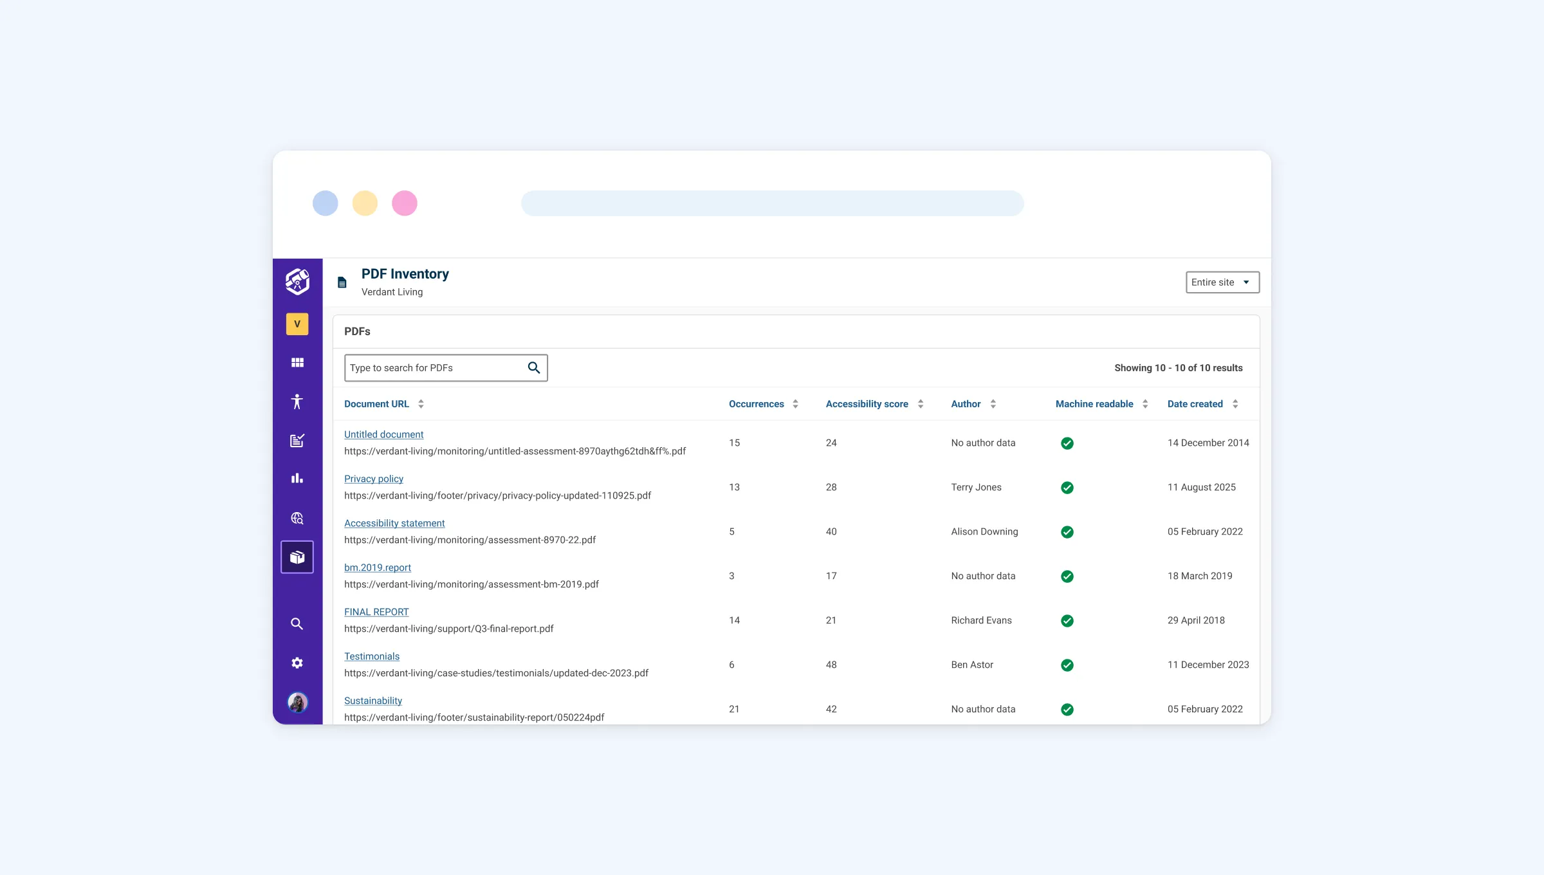Click the Type to search PDFs field
The image size is (1544, 875).
434,368
